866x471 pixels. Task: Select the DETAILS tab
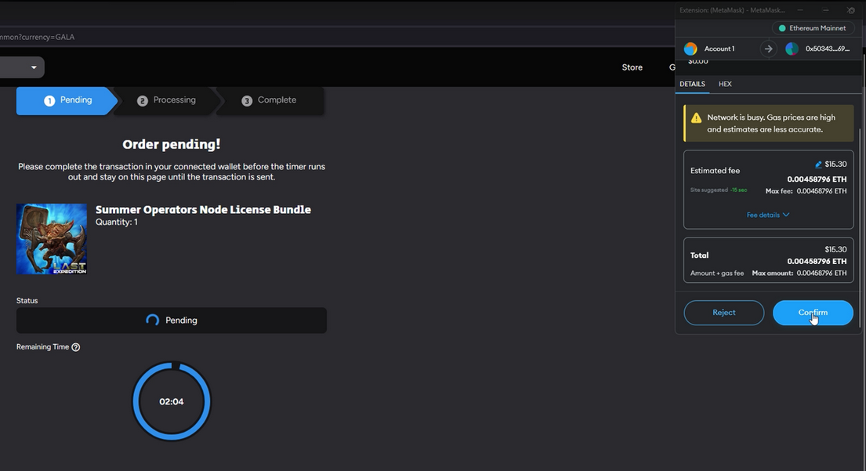point(692,84)
